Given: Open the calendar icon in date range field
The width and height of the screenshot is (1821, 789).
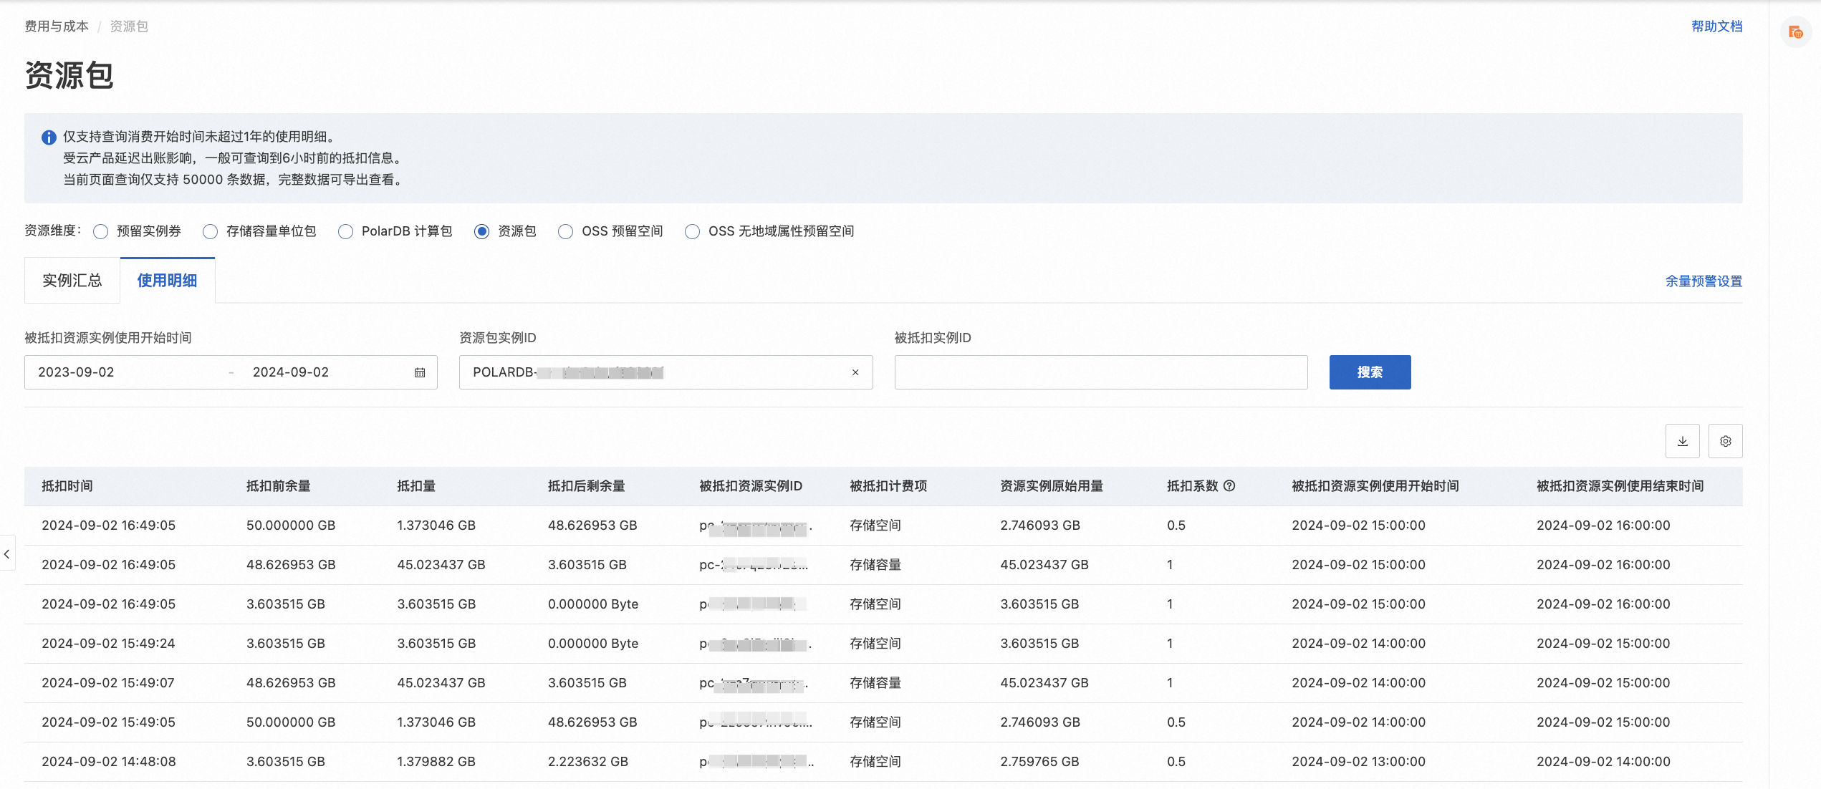Looking at the screenshot, I should (x=420, y=372).
